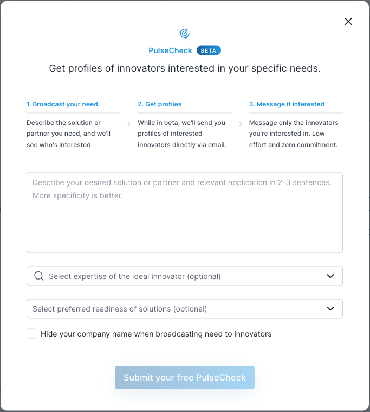Toggle the 'Hide your company name' label text
This screenshot has height=412, width=370.
(156, 334)
